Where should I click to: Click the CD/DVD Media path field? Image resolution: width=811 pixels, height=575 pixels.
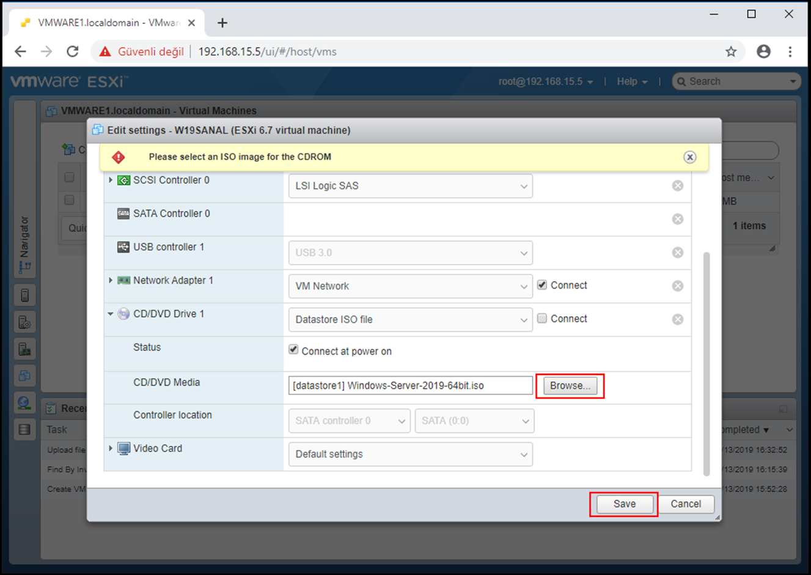410,385
